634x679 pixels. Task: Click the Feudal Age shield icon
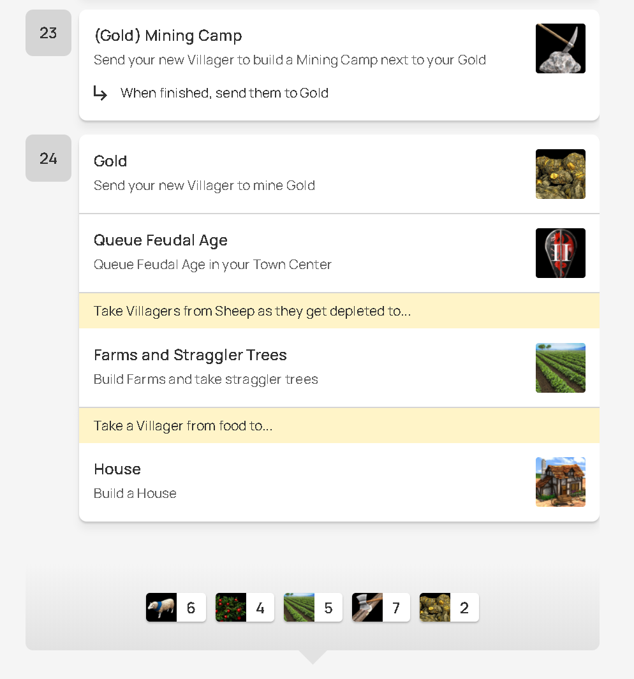[560, 253]
